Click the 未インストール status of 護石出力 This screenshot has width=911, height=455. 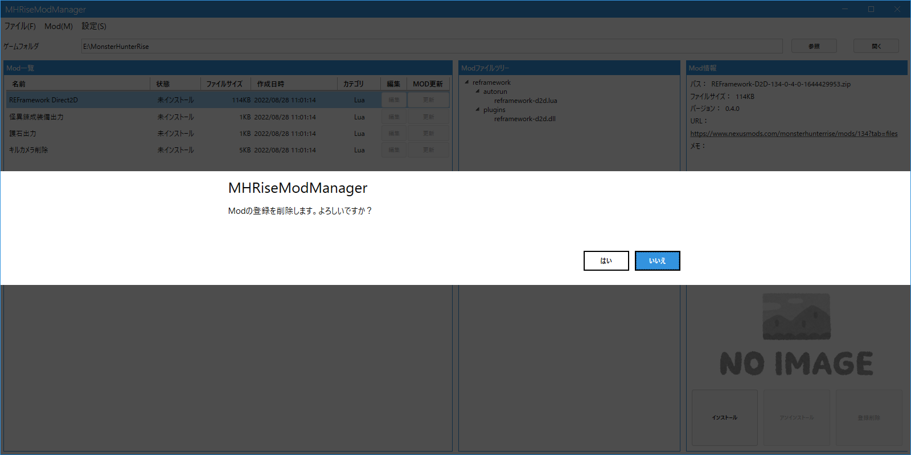(175, 133)
